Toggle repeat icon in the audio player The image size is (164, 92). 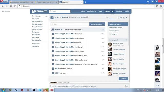[118, 18]
